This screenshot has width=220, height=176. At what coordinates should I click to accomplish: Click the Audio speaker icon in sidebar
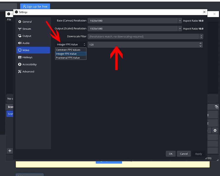[20, 43]
